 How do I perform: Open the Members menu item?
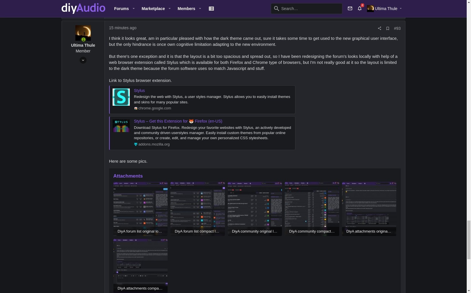click(x=186, y=9)
